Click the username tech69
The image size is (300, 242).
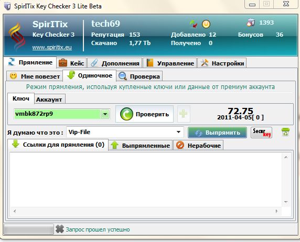[x=105, y=24]
